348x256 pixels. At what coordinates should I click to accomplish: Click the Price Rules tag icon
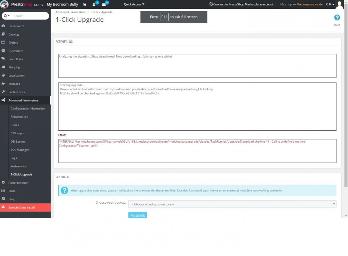tap(3, 59)
